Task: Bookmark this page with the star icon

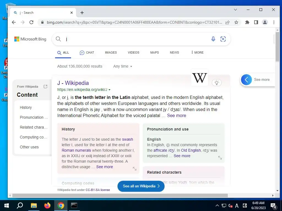Action: pos(236,22)
